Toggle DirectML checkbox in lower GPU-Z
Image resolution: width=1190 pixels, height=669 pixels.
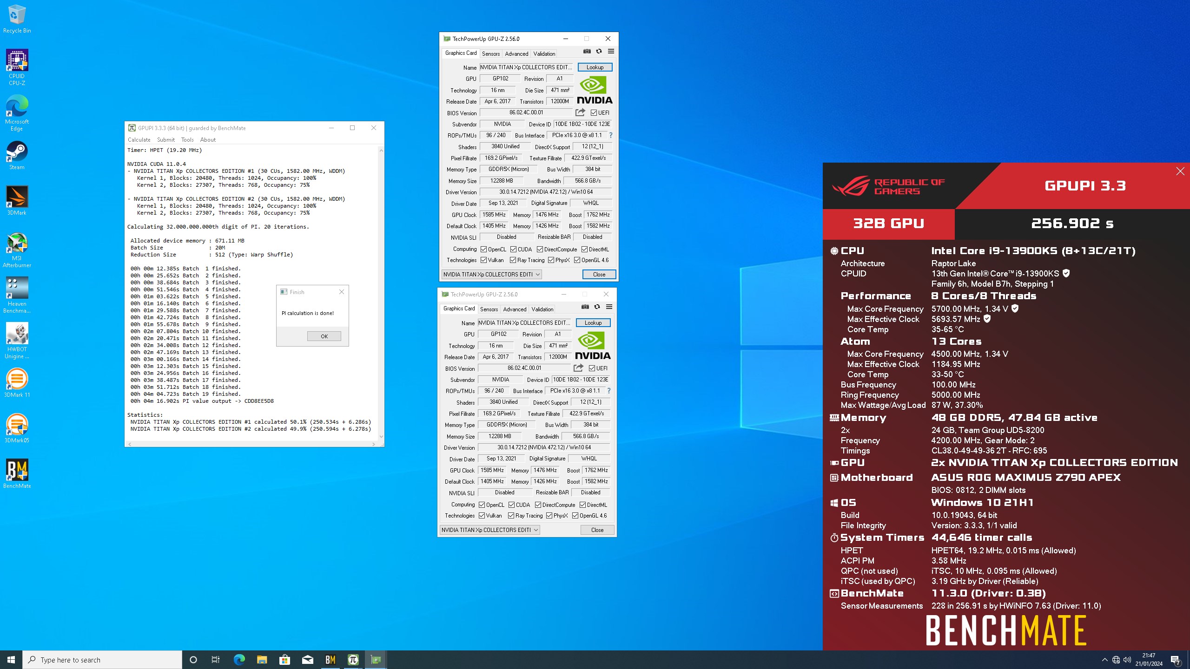click(x=582, y=505)
